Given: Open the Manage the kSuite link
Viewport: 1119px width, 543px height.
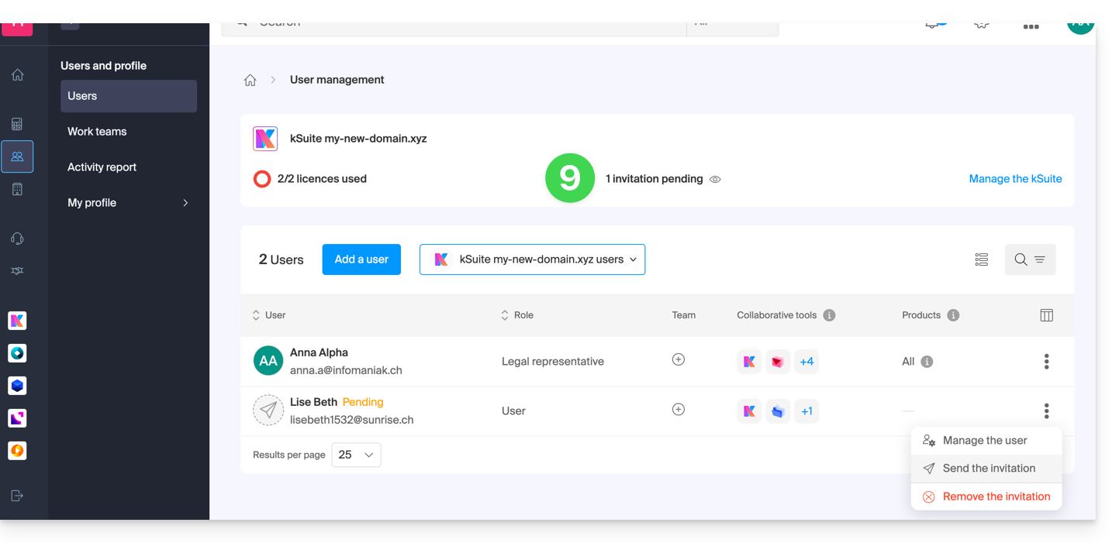Looking at the screenshot, I should [1015, 179].
